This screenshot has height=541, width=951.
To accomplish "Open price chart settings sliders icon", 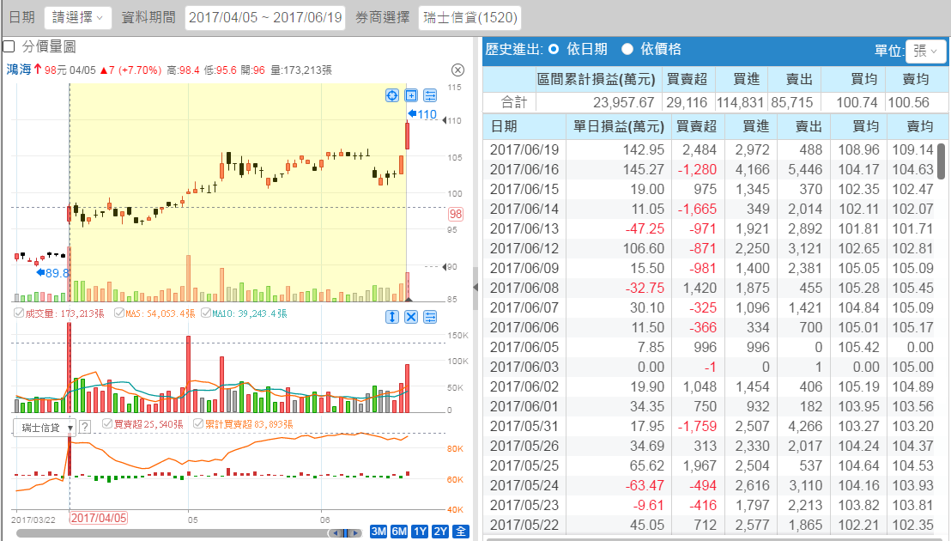I will [430, 96].
